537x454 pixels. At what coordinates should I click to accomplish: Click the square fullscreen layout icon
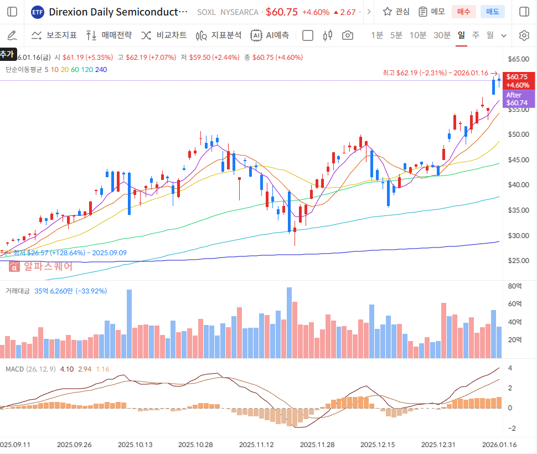point(308,35)
